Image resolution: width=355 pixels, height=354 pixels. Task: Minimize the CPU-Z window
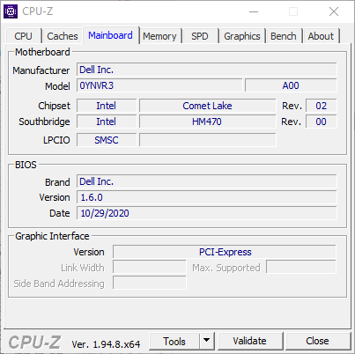(254, 11)
